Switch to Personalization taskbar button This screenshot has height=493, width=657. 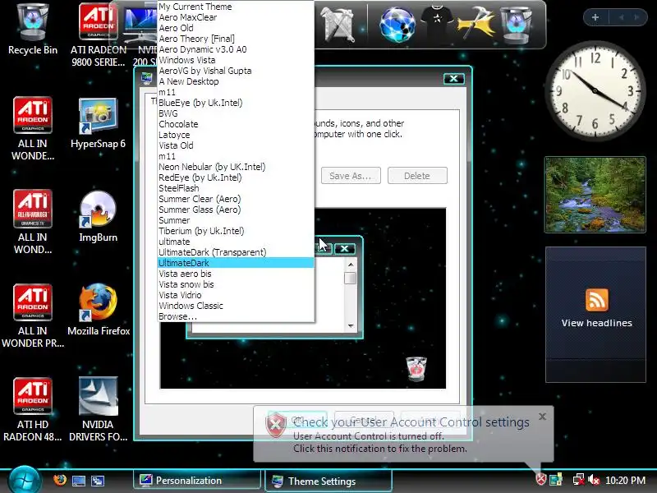[197, 481]
